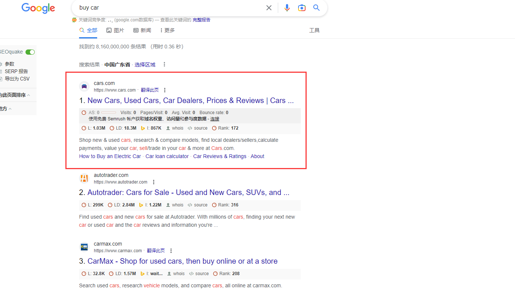Click source for cars.com result

pyautogui.click(x=198, y=128)
